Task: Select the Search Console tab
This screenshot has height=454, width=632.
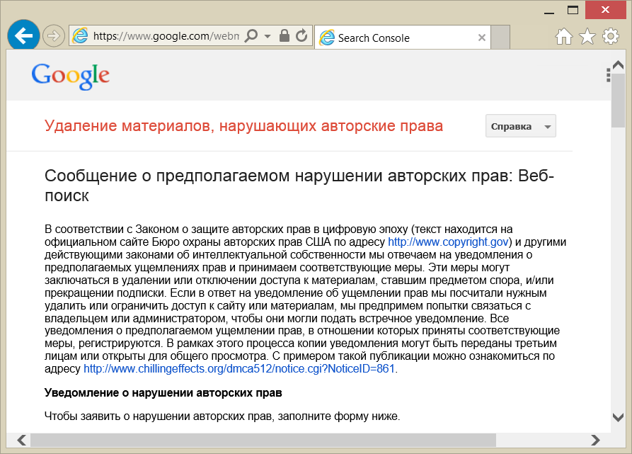Action: pos(402,38)
